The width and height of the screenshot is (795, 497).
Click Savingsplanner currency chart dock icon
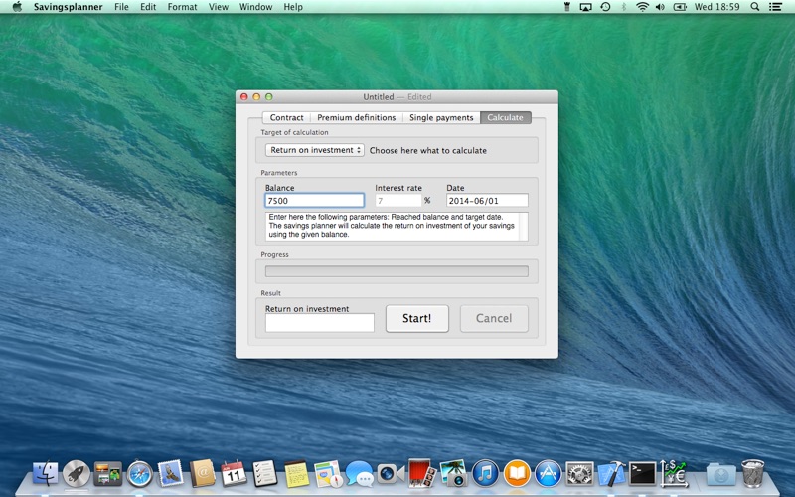point(674,474)
